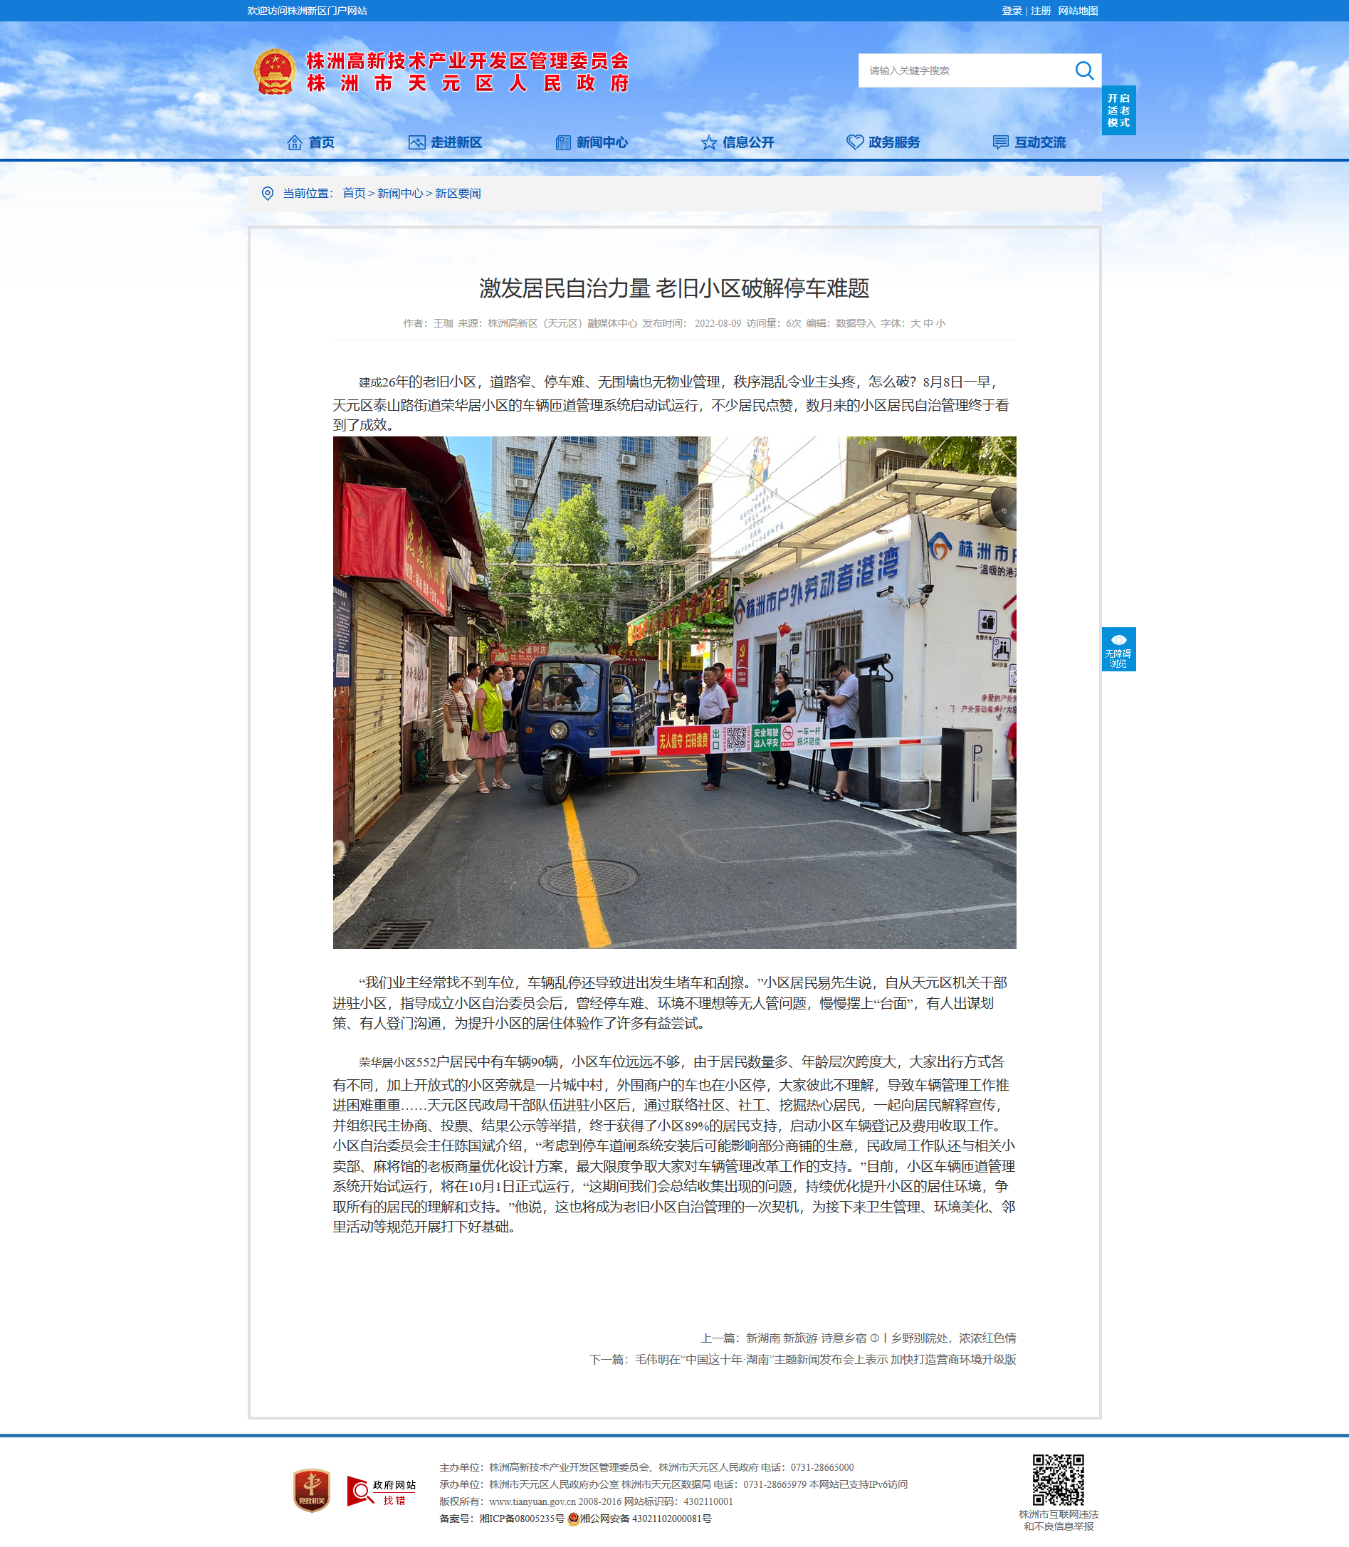Click the footer QR code image

(1058, 1480)
